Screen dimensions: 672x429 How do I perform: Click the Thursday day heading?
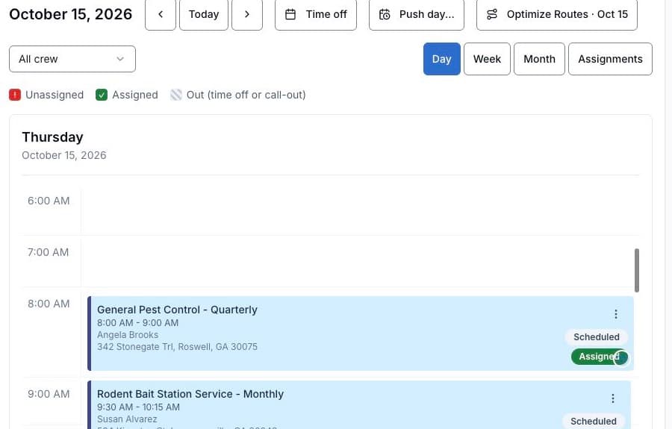(x=52, y=137)
